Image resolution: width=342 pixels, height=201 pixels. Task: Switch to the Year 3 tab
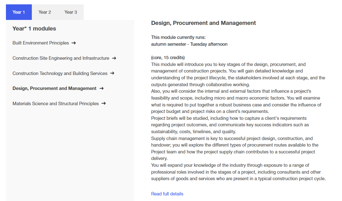(71, 12)
